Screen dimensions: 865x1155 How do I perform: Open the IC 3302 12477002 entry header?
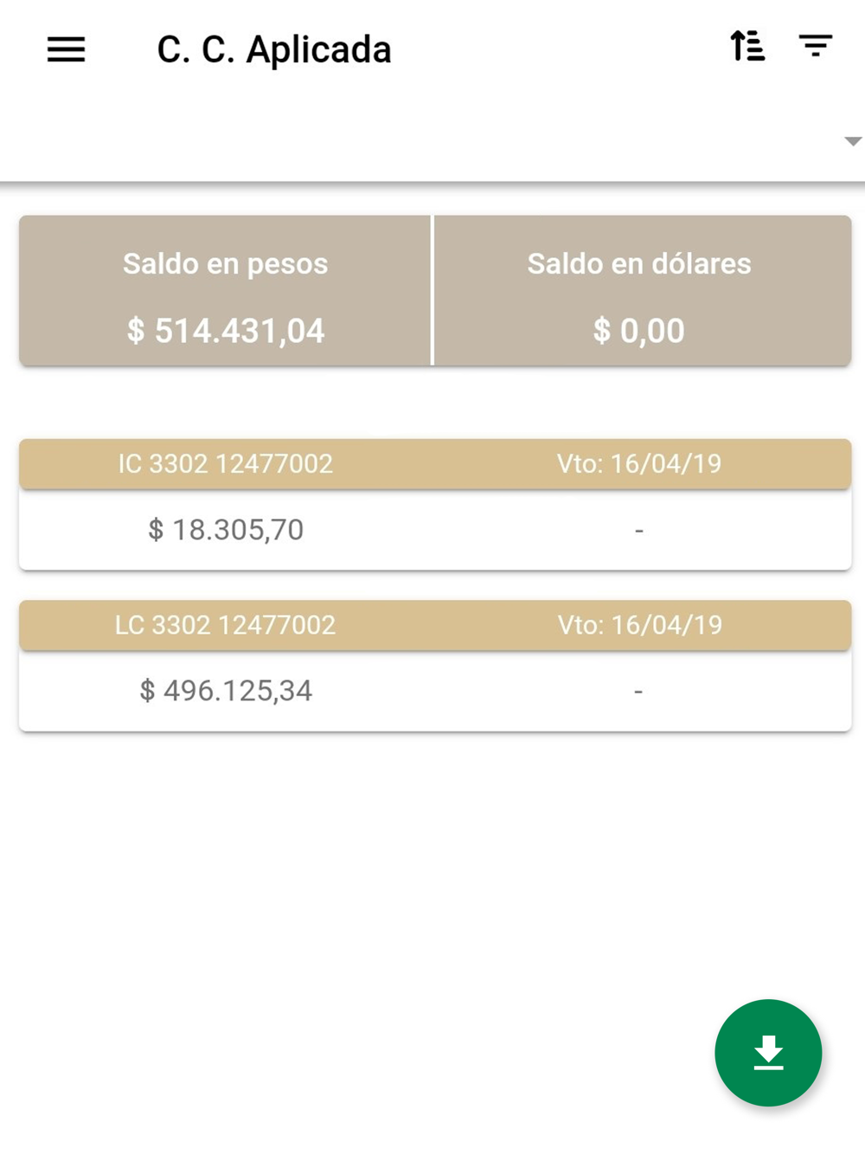435,464
